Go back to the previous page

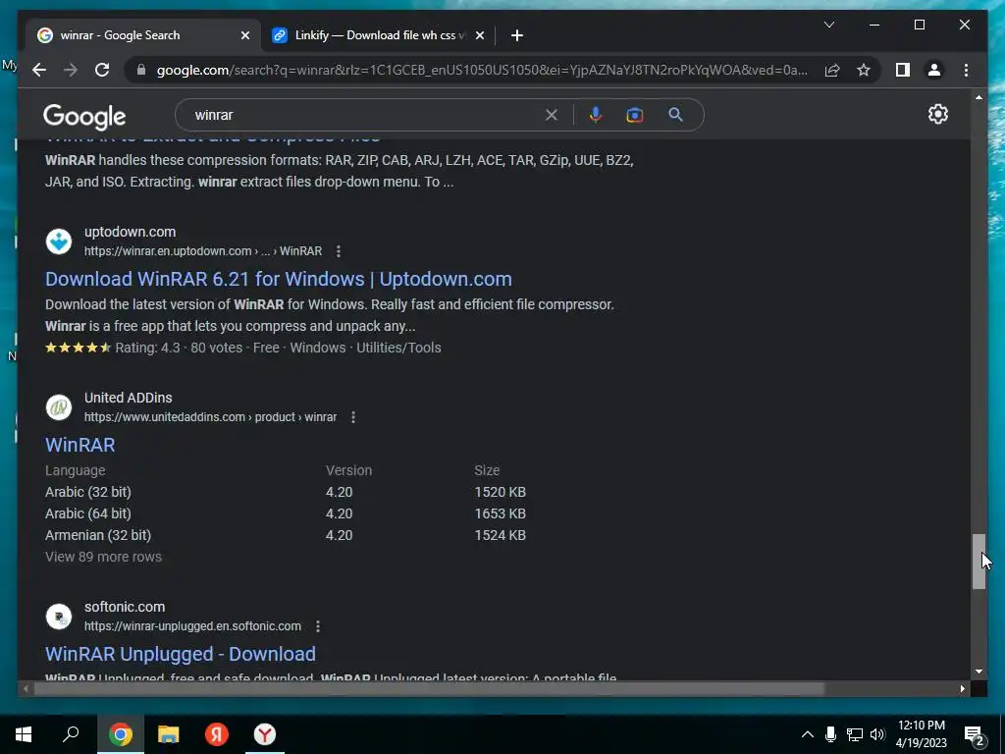[x=39, y=70]
